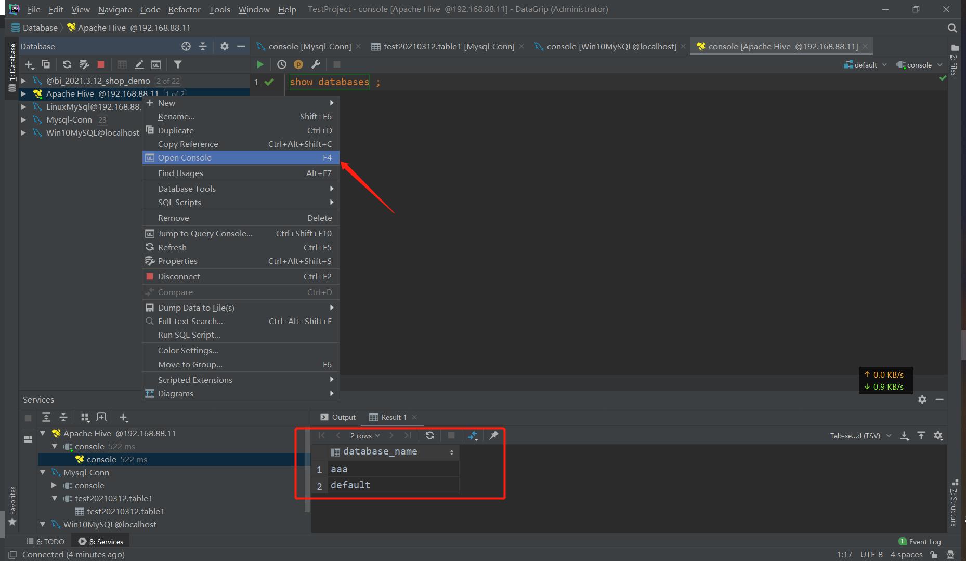Toggle the Z: Structure tool window button
Viewport: 966px width, 561px height.
tap(954, 503)
